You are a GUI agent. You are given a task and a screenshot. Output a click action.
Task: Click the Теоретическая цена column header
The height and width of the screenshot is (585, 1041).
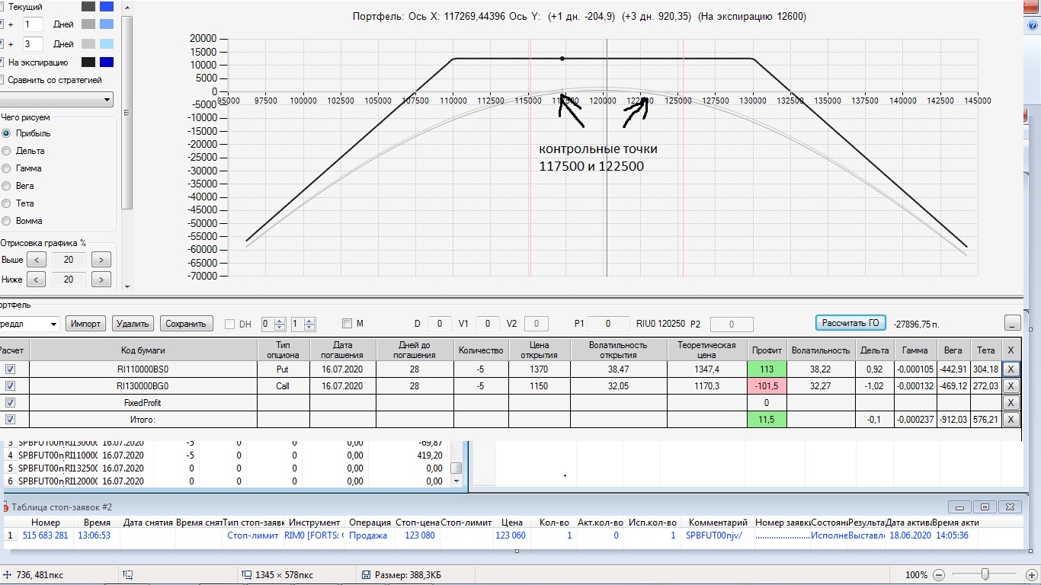pos(706,350)
